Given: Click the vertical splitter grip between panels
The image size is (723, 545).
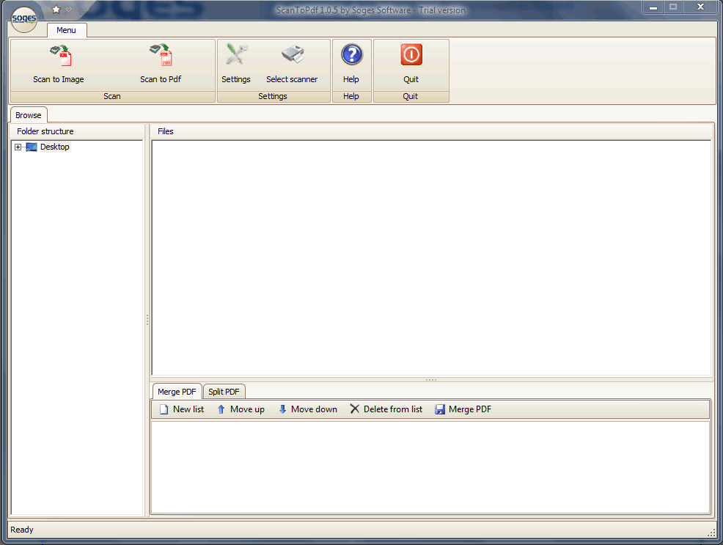Looking at the screenshot, I should pyautogui.click(x=147, y=320).
